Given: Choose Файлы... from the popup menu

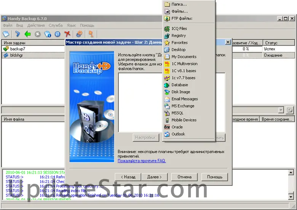Looking at the screenshot, I should coord(189,11).
